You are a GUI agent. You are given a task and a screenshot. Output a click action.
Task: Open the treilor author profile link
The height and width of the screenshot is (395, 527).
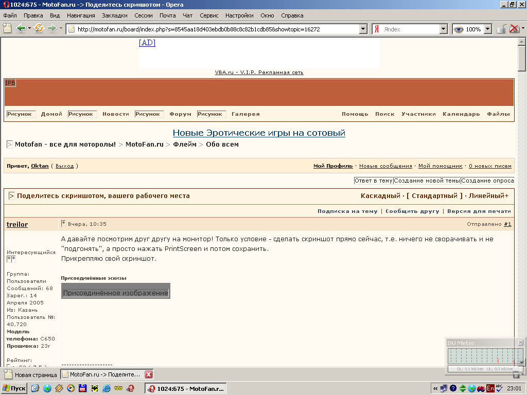[17, 224]
